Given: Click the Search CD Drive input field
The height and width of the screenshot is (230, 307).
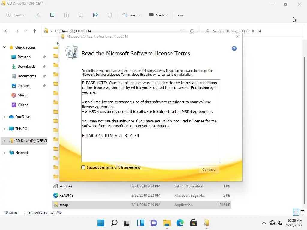Looking at the screenshot, I should 252,31.
